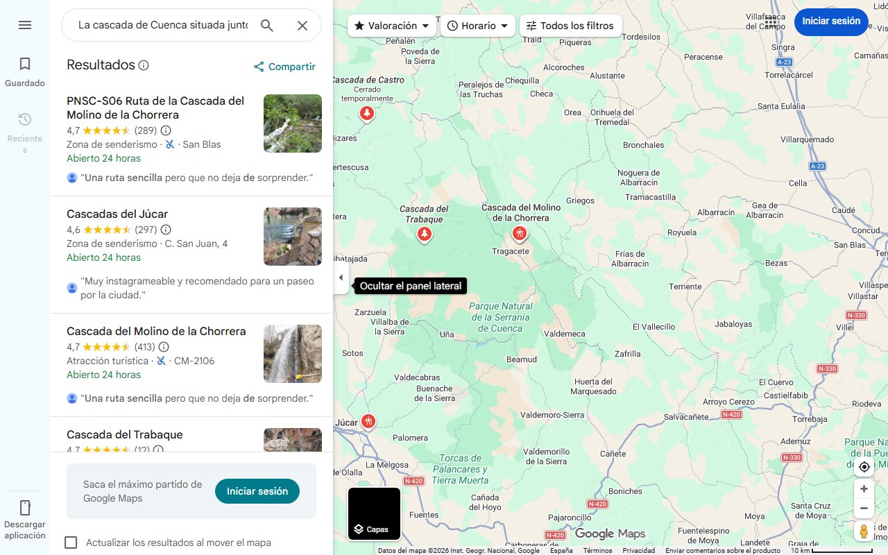Image resolution: width=888 pixels, height=555 pixels.
Task: Click the search magnifier icon
Action: pos(267,25)
